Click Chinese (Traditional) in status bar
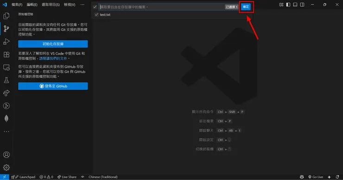 (x=103, y=177)
